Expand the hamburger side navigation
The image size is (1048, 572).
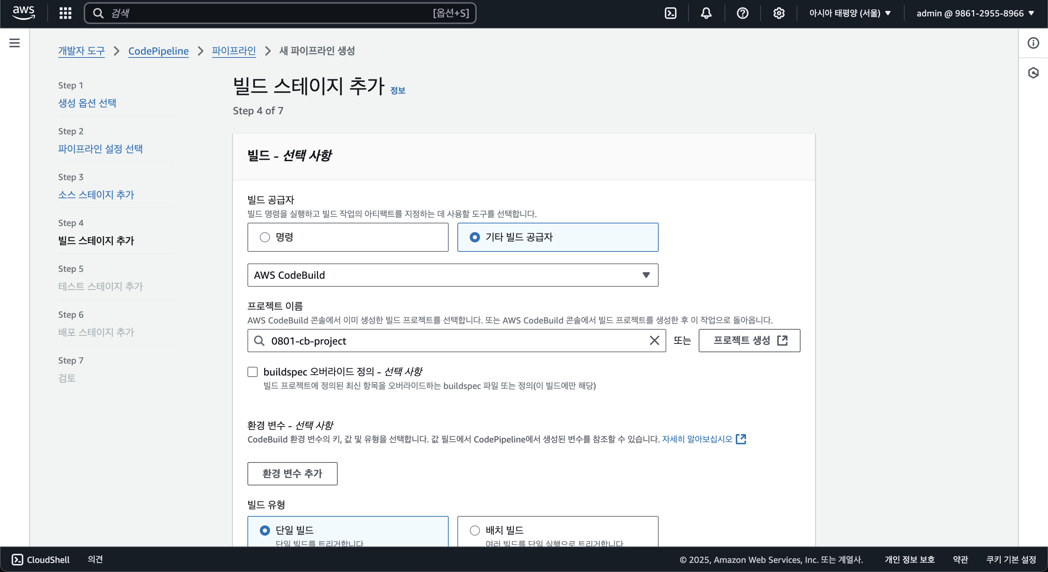pos(15,43)
